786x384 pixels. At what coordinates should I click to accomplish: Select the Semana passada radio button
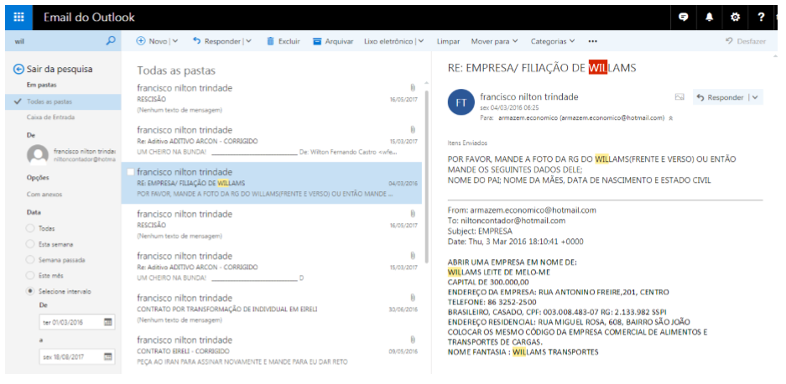click(x=30, y=260)
